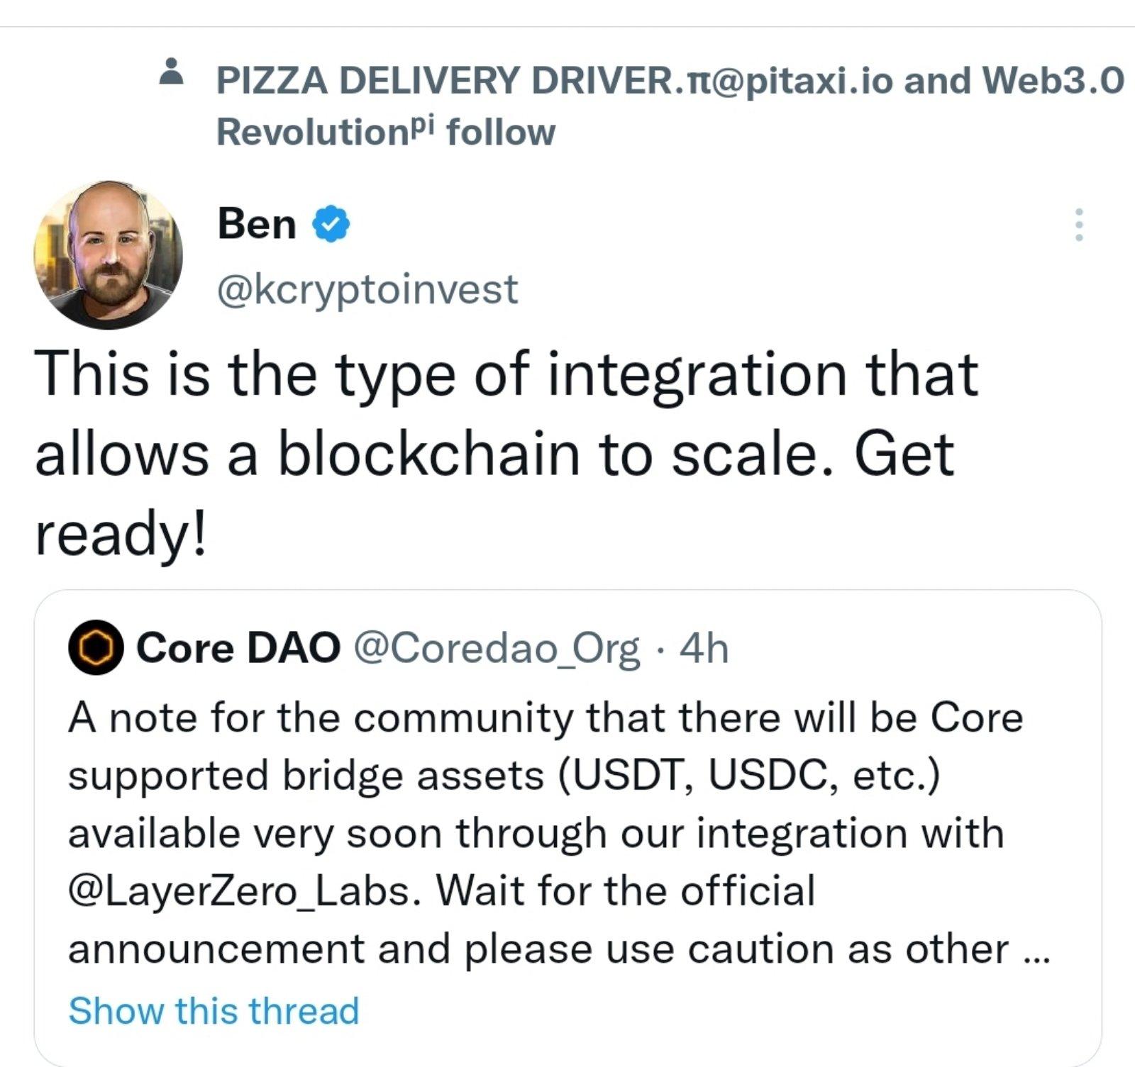Screen dimensions: 1135x1067
Task: Expand the truncated quoted tweet ellipsis
Action: (1036, 950)
